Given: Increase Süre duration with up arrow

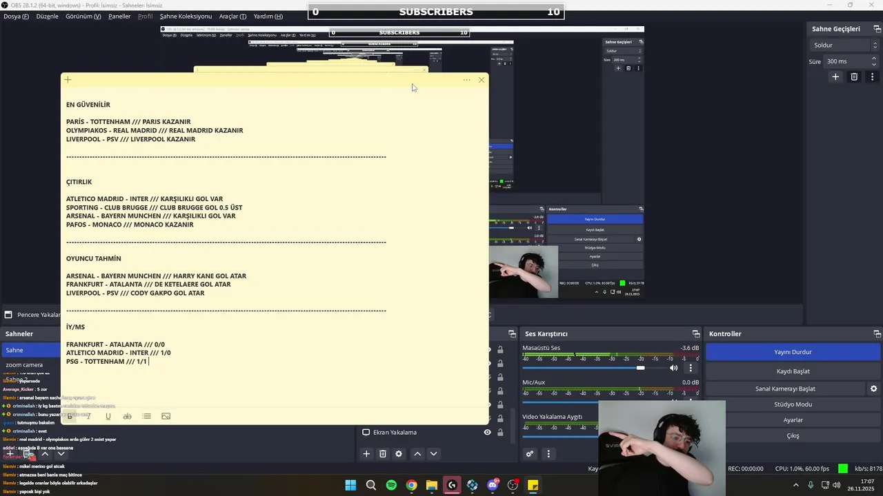Looking at the screenshot, I should (874, 59).
